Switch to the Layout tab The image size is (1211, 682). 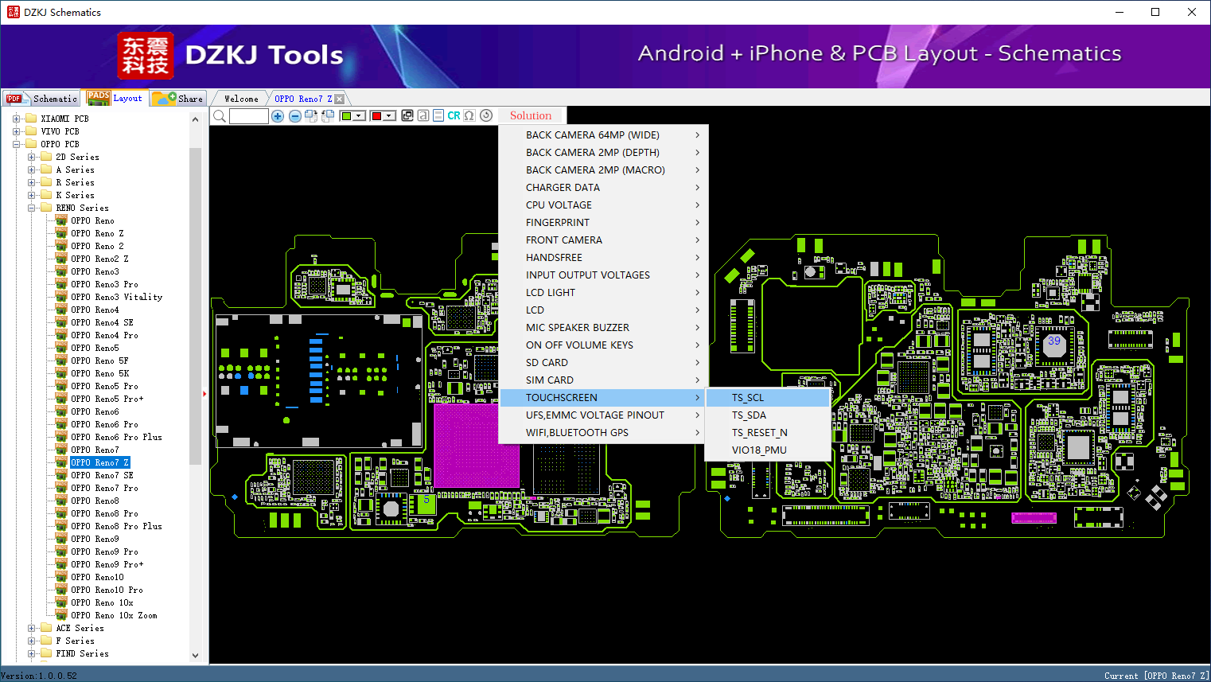pyautogui.click(x=115, y=98)
